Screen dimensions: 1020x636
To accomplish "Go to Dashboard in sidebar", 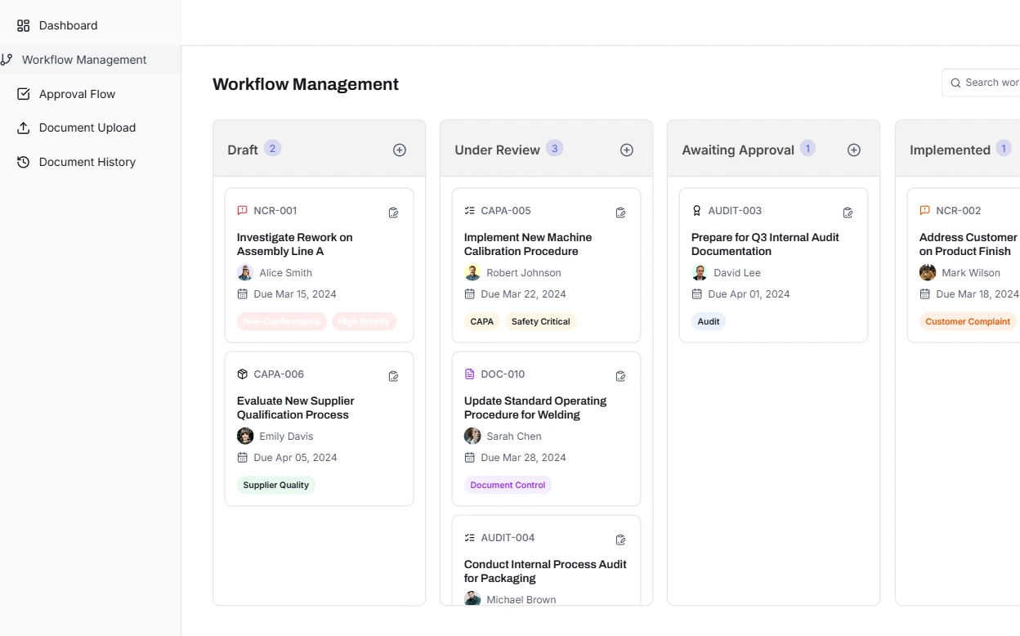I will point(68,25).
